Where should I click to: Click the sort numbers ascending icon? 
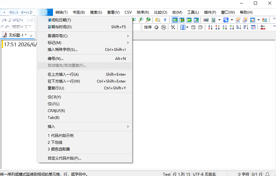224,27
